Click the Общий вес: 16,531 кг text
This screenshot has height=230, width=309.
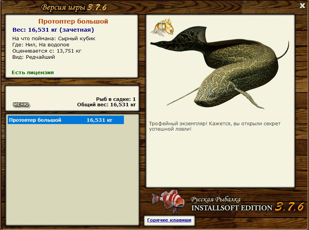[x=106, y=104]
